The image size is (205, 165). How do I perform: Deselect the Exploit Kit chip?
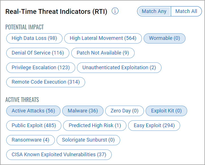(x=166, y=111)
